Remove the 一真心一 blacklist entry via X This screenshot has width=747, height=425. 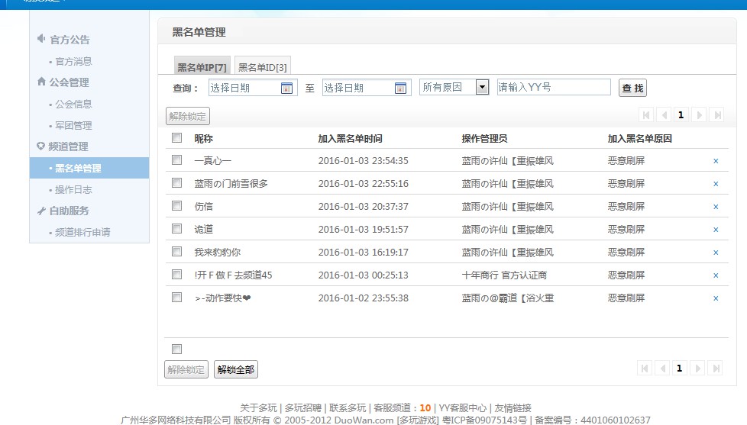[x=716, y=161]
